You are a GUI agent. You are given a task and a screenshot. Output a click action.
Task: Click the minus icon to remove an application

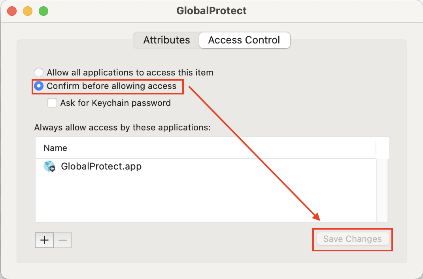tap(62, 240)
